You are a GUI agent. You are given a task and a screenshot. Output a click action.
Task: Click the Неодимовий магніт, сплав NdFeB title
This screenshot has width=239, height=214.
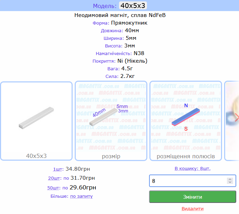[x=120, y=15]
